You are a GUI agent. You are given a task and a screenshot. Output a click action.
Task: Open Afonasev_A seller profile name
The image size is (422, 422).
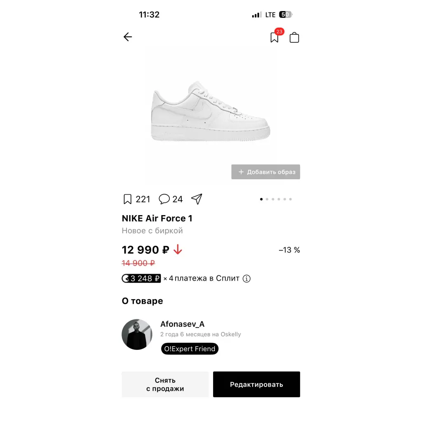point(183,324)
